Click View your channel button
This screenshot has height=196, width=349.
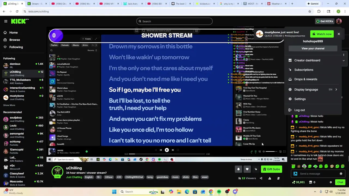[x=313, y=48]
